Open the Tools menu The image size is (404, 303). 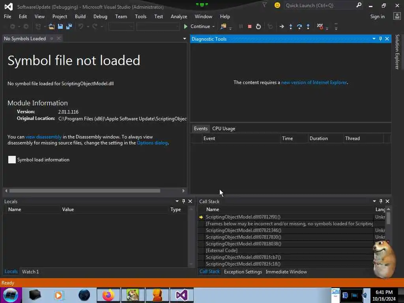[141, 17]
